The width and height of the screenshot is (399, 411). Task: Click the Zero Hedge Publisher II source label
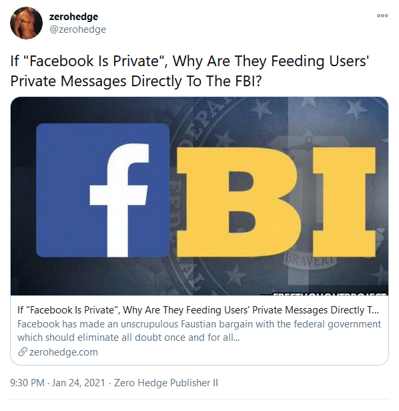click(166, 383)
